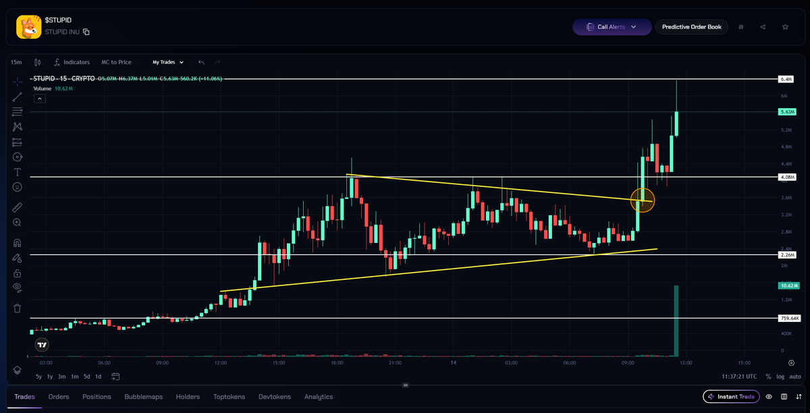Click the Instant Trade button

(731, 397)
